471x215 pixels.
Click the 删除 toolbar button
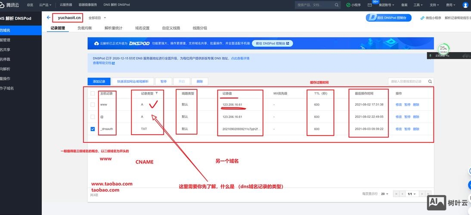click(x=200, y=81)
